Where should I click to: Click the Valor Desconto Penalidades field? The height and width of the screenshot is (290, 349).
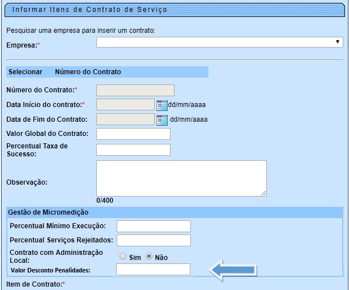pyautogui.click(x=153, y=270)
